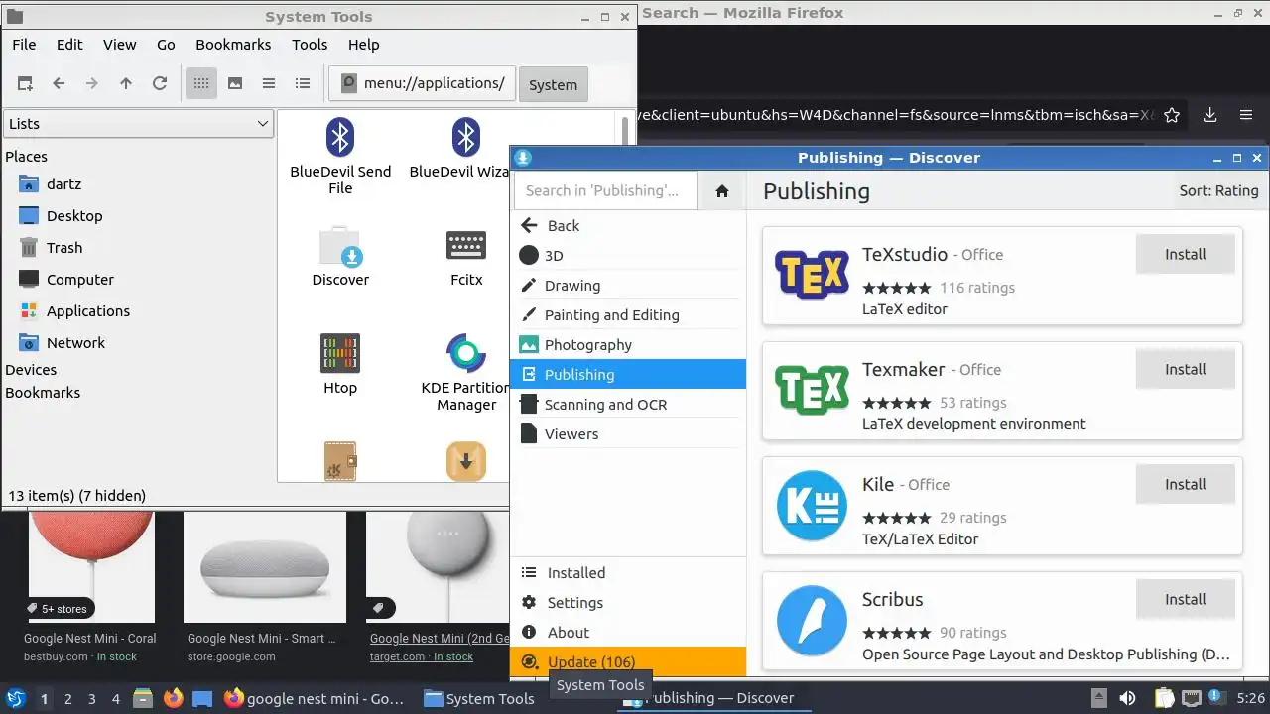Click System path button in file manager

[x=553, y=85]
